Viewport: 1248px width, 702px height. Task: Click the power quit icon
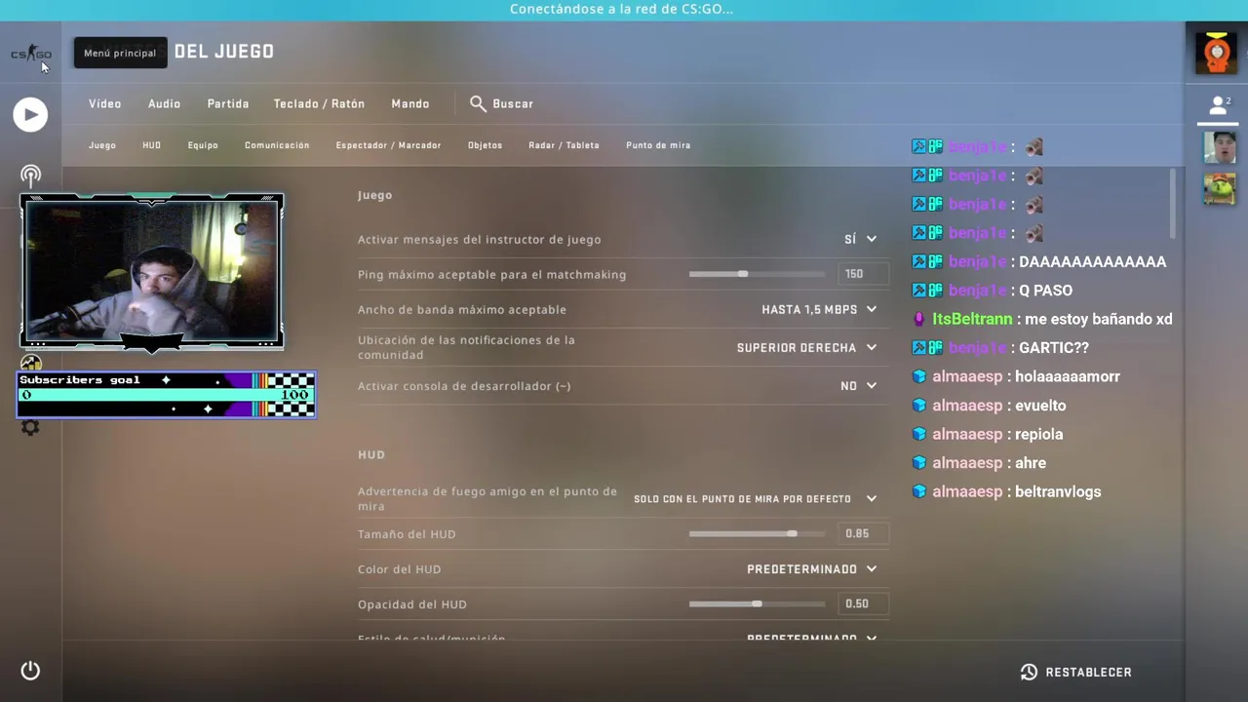point(30,671)
